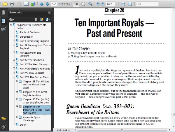Enable scrolling fit-width page mode icon
Screen dimensions: 175x132
[123, 4]
